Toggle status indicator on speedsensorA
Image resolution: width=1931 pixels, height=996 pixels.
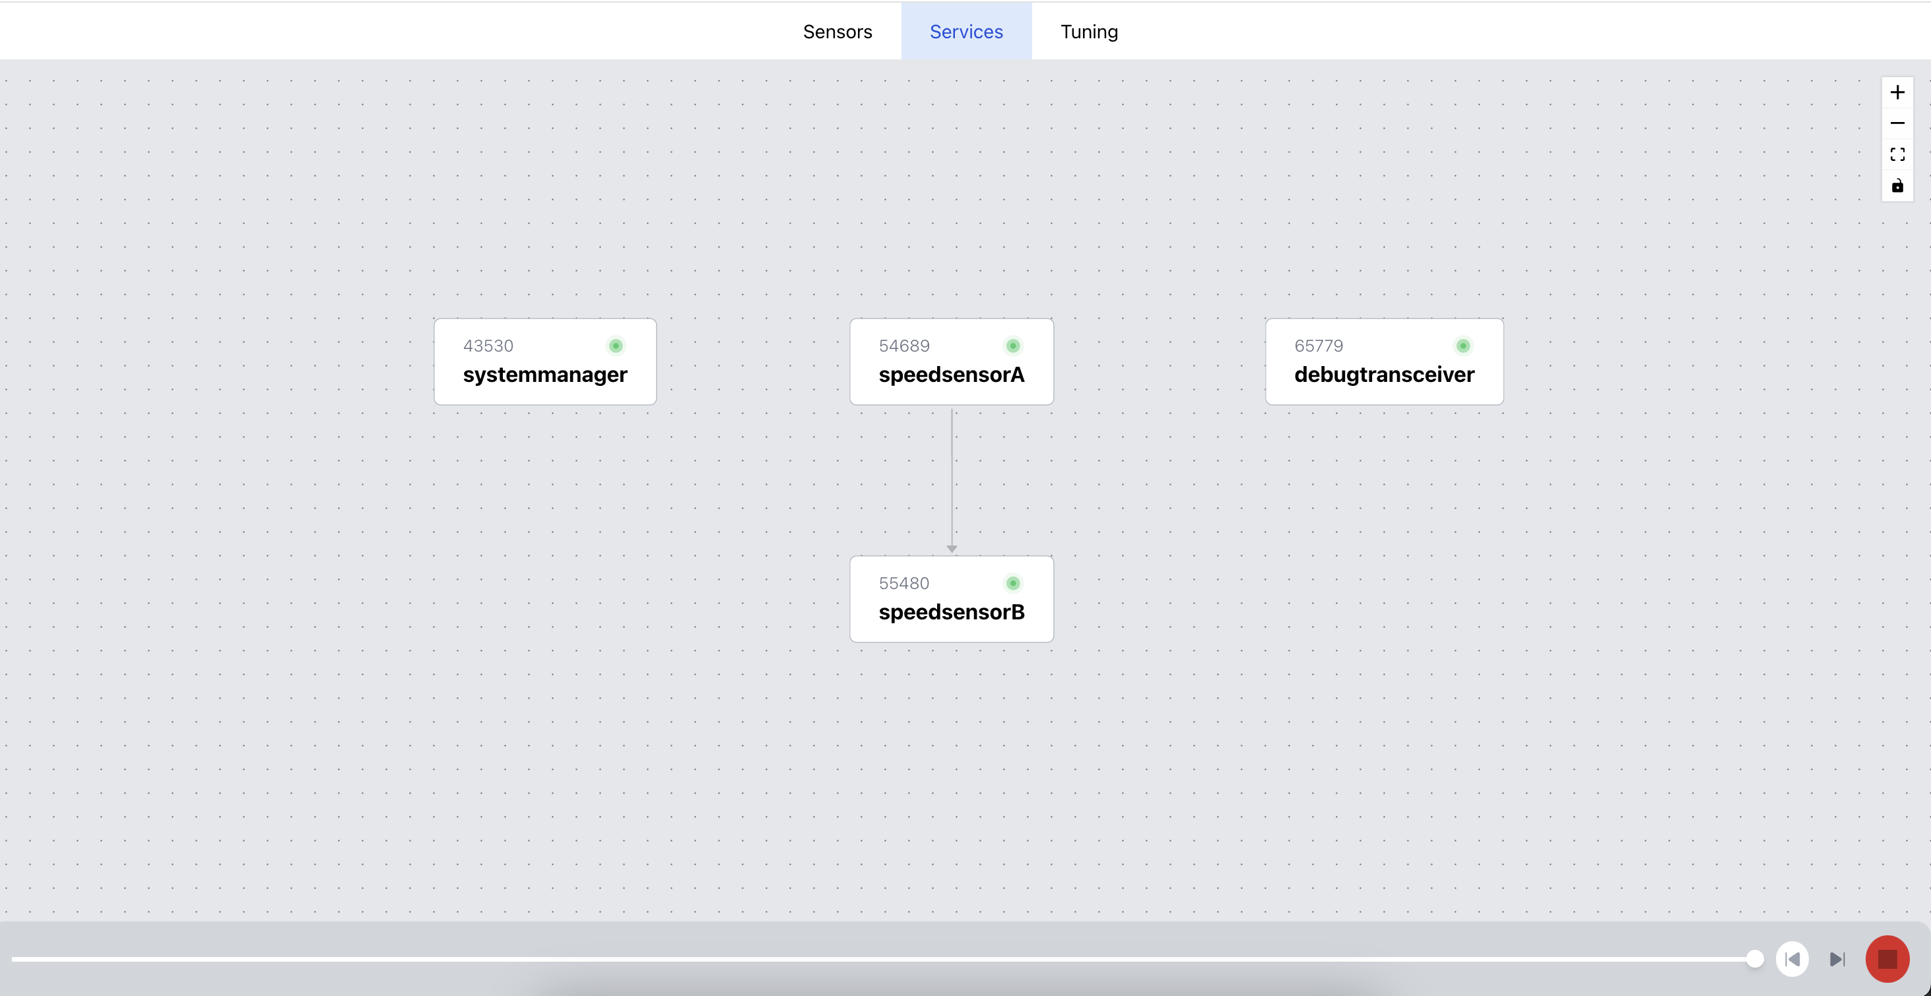click(x=1014, y=346)
